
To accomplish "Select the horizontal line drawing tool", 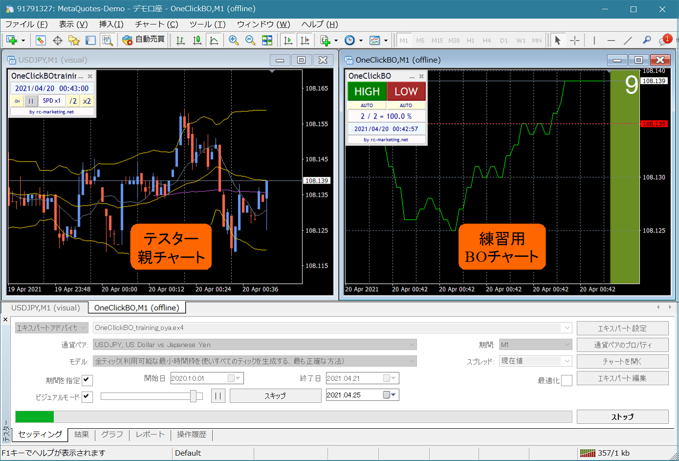I will click(611, 40).
